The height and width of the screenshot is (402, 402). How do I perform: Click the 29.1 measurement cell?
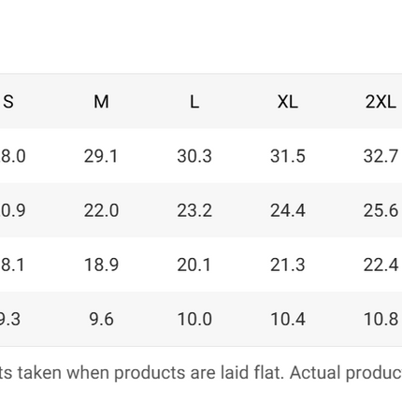(101, 156)
